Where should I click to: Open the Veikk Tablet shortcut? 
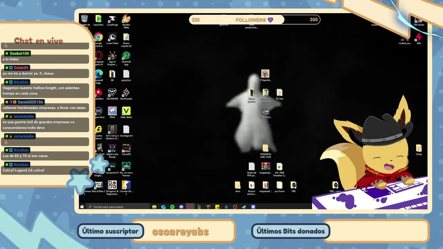point(126,113)
